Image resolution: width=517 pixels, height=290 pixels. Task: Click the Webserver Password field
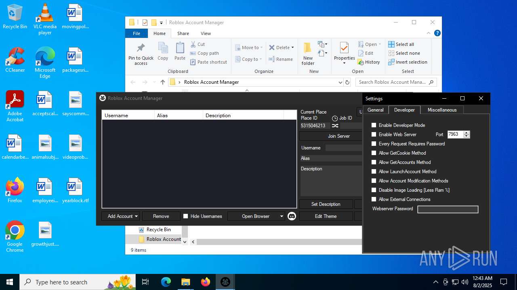click(x=448, y=209)
